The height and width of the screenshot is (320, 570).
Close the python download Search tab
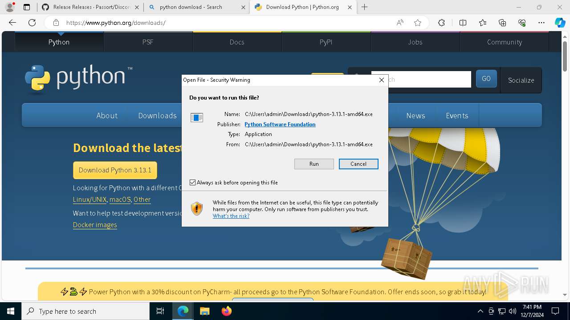coord(243,7)
